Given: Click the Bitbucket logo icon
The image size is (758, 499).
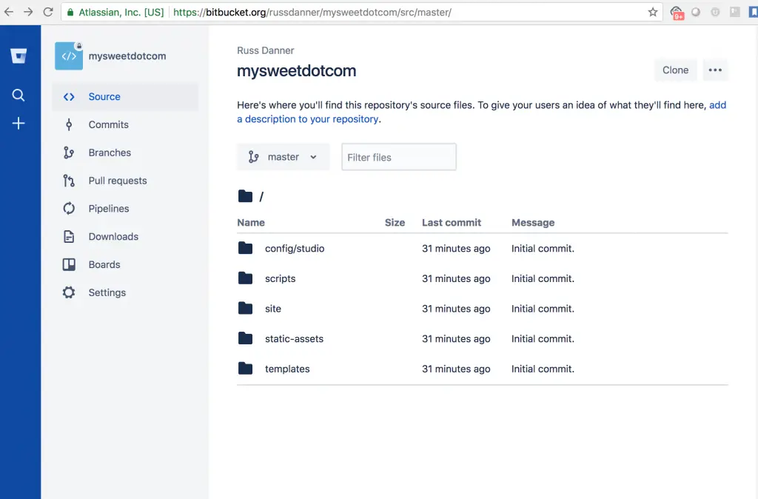Looking at the screenshot, I should [x=19, y=56].
